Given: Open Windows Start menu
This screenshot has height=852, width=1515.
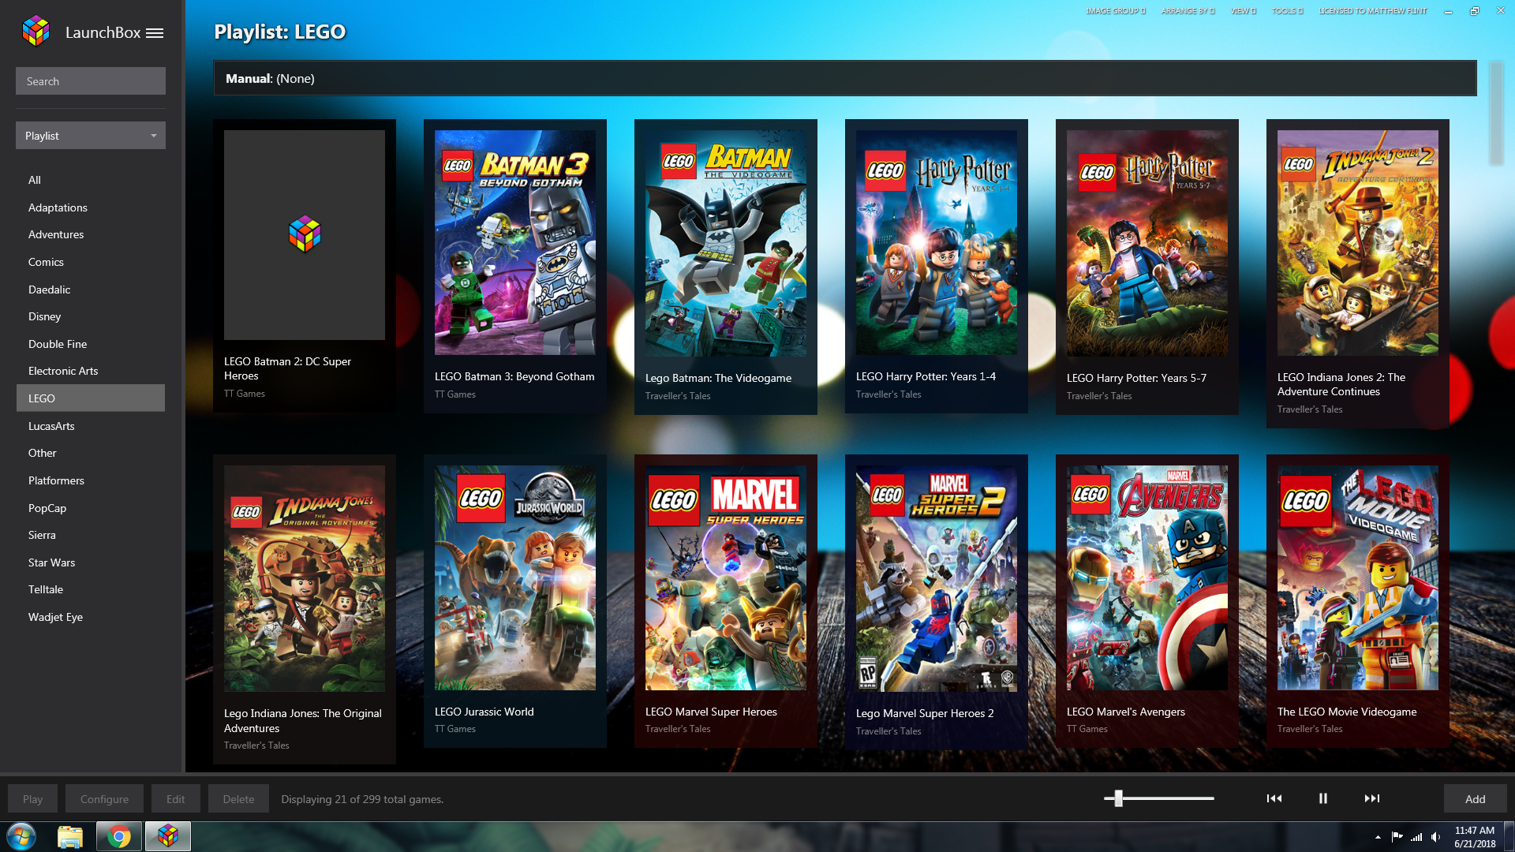Looking at the screenshot, I should 21,836.
